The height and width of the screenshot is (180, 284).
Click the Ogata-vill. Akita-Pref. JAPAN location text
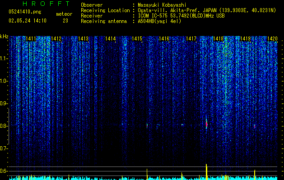(177, 10)
